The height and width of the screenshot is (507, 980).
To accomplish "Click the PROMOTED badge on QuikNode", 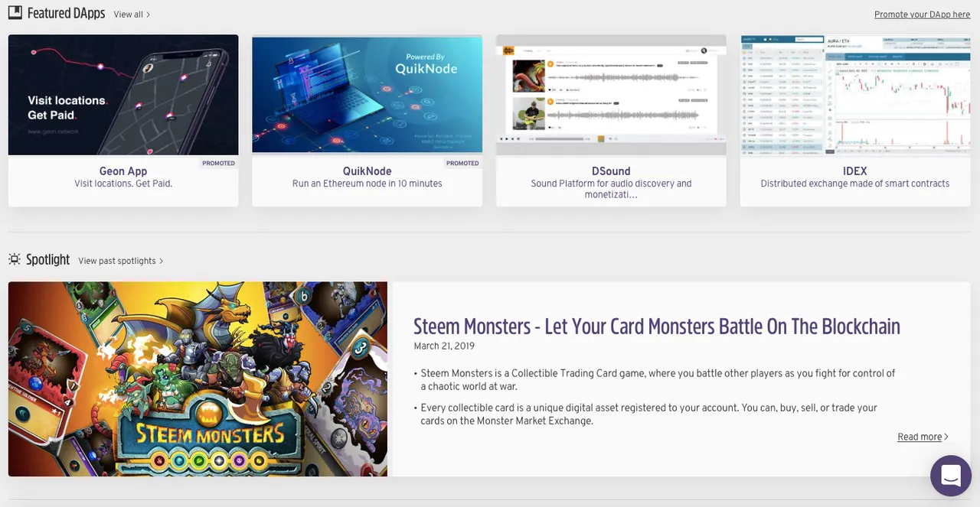I will (462, 163).
